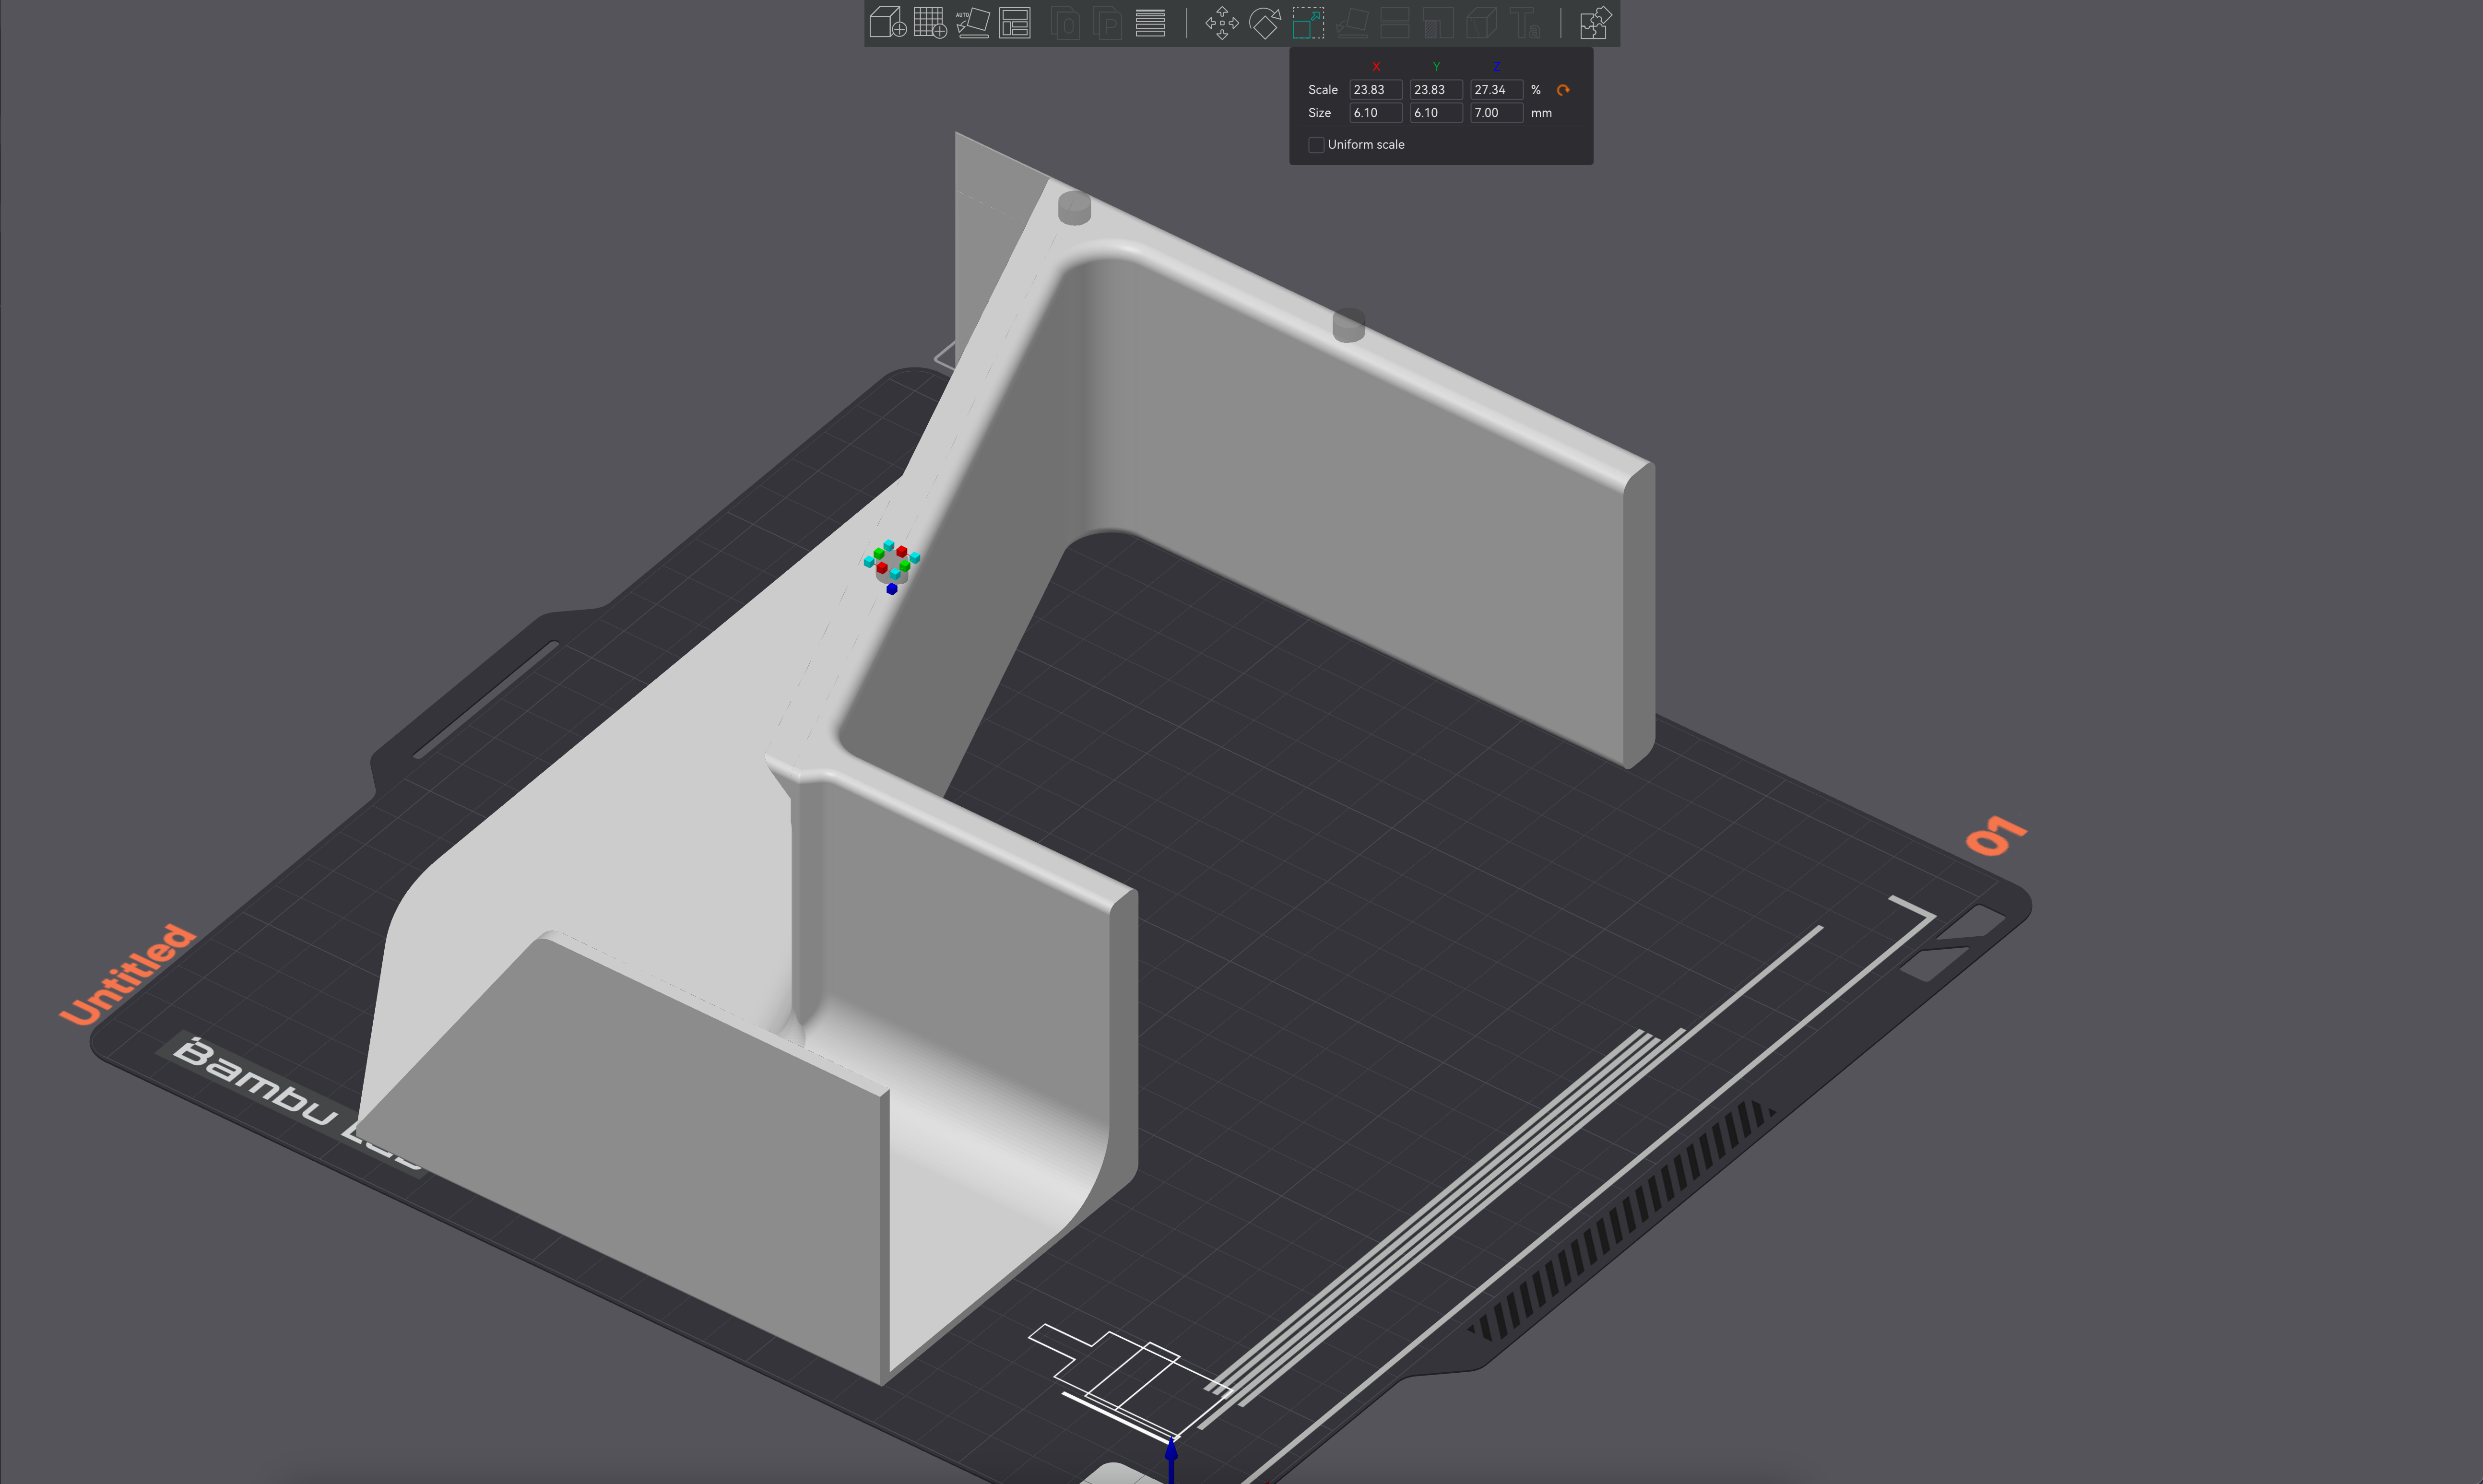
Task: Click the Add plate grid icon
Action: (930, 22)
